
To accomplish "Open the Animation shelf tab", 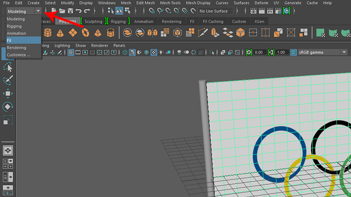I will click(x=144, y=21).
